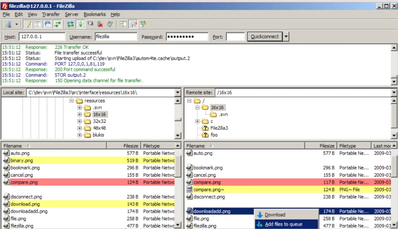Screen dimensions: 398x229
Task: Refresh the file and folder lists
Action: (x=70, y=24)
